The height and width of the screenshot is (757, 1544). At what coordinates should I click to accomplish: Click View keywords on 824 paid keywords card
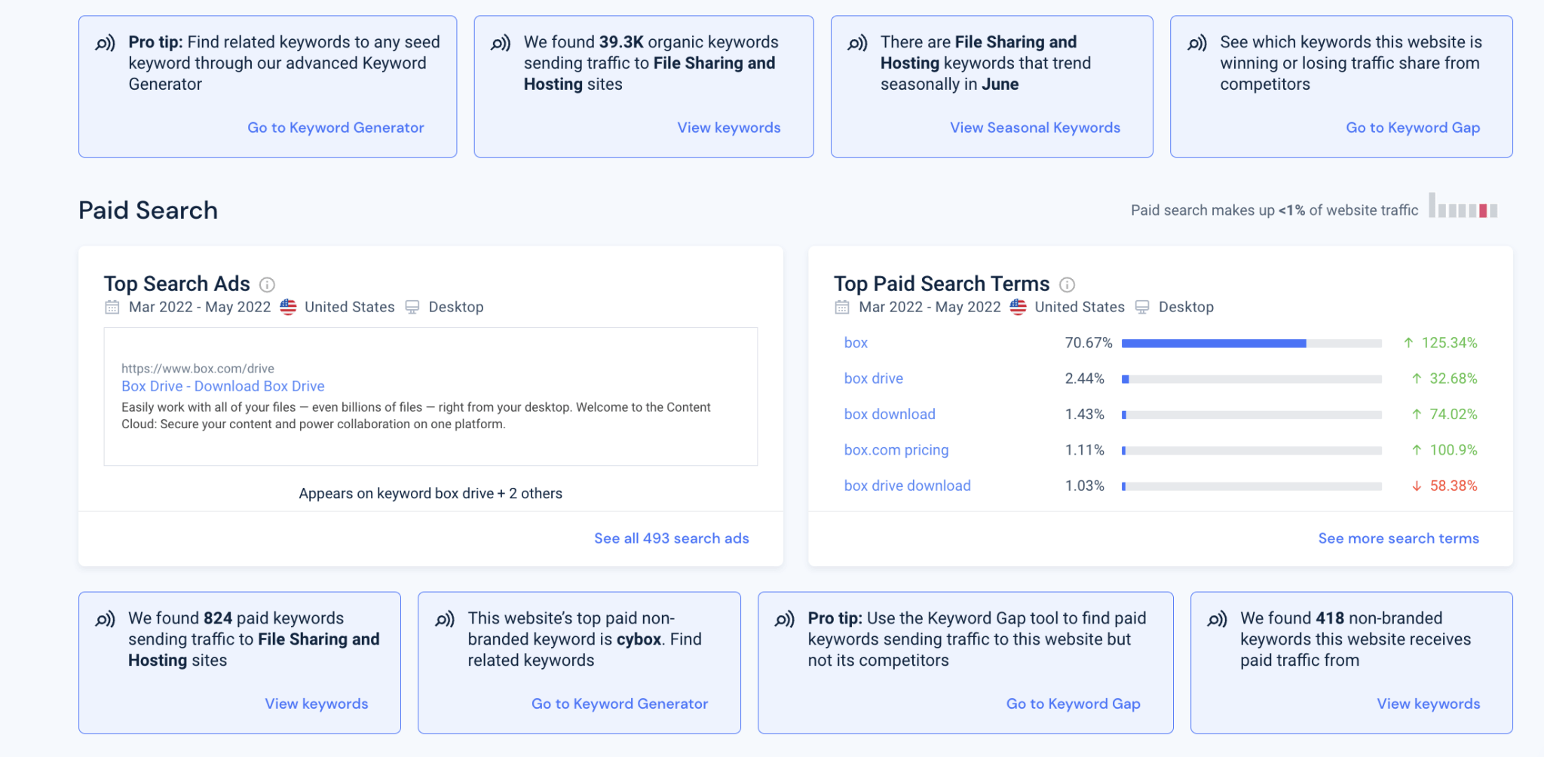pyautogui.click(x=317, y=703)
